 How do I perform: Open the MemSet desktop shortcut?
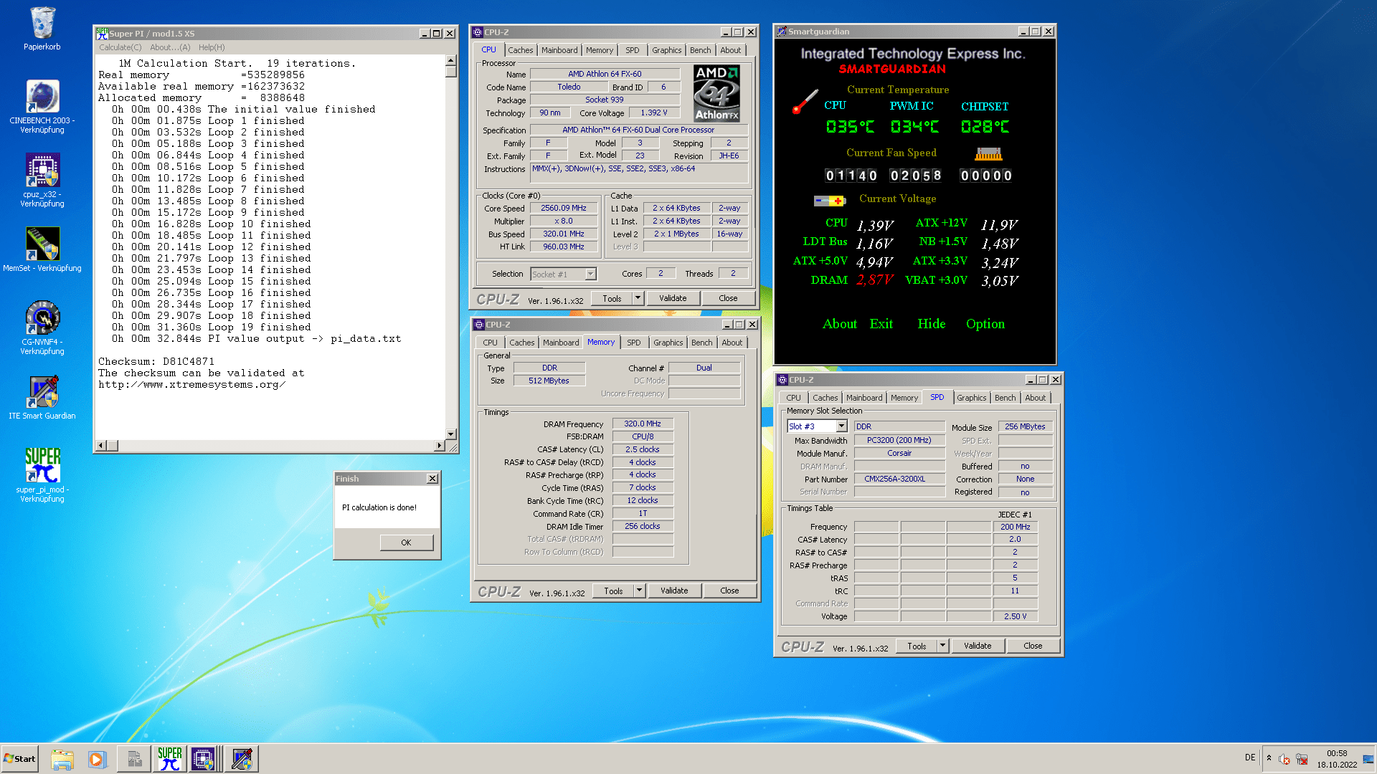(x=42, y=244)
